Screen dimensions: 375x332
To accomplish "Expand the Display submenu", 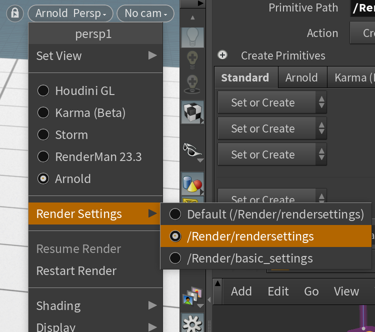I will (x=95, y=326).
